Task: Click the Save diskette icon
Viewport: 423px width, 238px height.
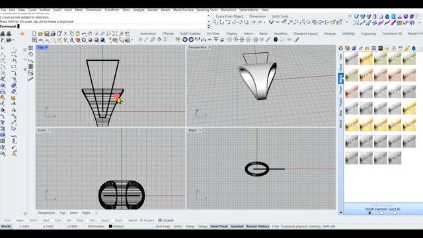Action: [x=47, y=34]
